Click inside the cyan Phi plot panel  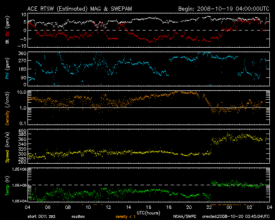[x=149, y=69]
